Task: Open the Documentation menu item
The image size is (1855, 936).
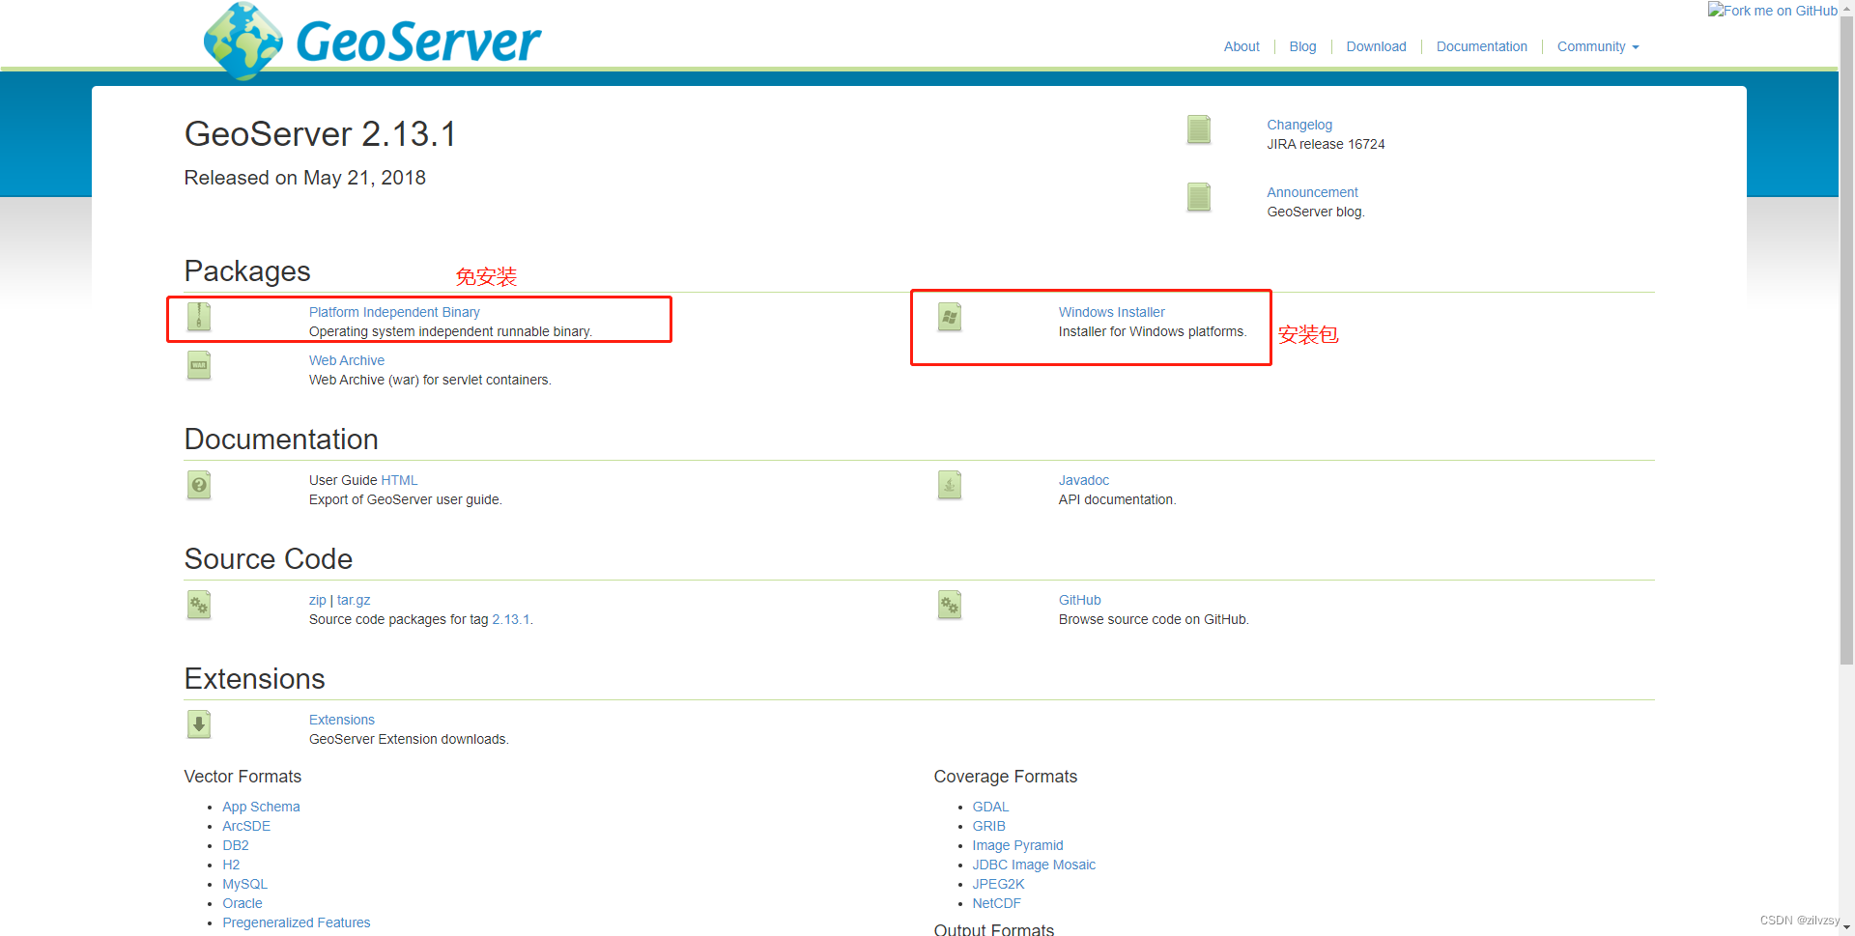Action: coord(1481,46)
